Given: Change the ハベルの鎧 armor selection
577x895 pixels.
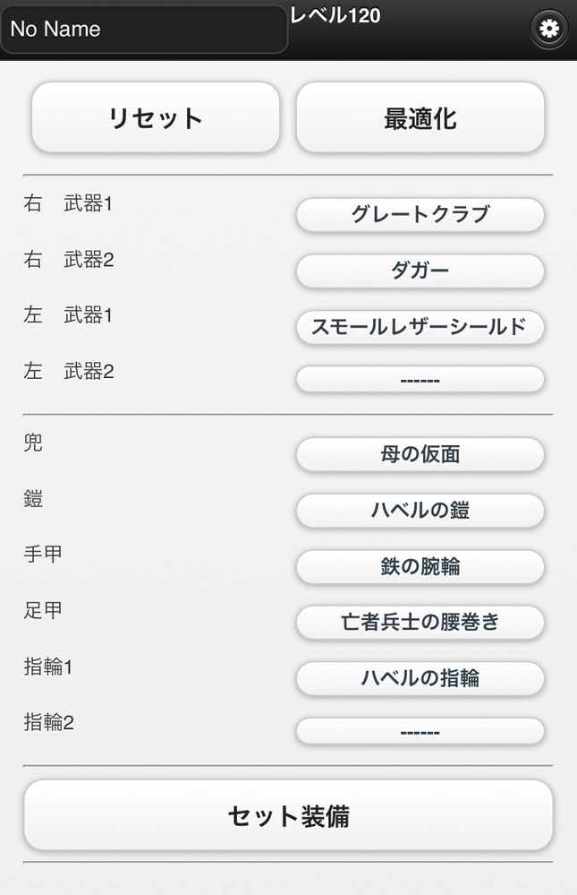Looking at the screenshot, I should pos(420,511).
